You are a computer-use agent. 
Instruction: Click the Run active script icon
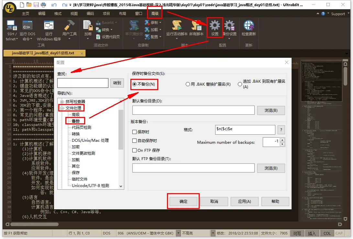[177, 26]
